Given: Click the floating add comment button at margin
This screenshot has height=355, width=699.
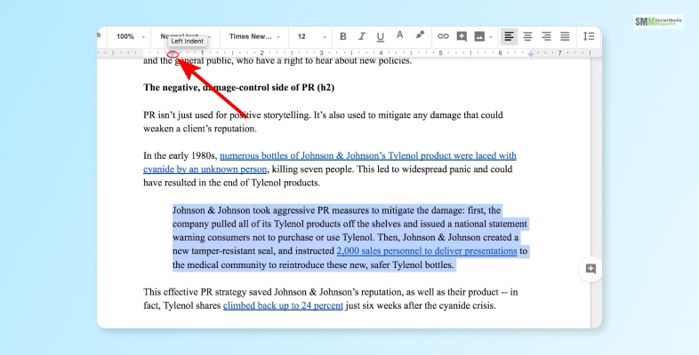Looking at the screenshot, I should click(591, 269).
